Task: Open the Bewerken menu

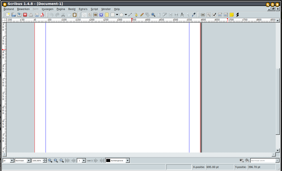Action: point(23,9)
